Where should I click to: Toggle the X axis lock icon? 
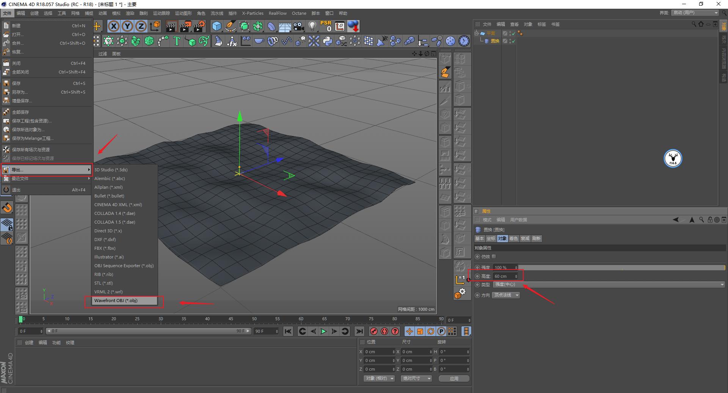(113, 26)
